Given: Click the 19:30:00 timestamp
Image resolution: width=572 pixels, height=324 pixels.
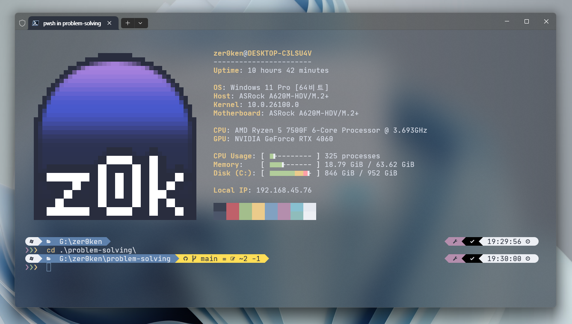Looking at the screenshot, I should (504, 259).
